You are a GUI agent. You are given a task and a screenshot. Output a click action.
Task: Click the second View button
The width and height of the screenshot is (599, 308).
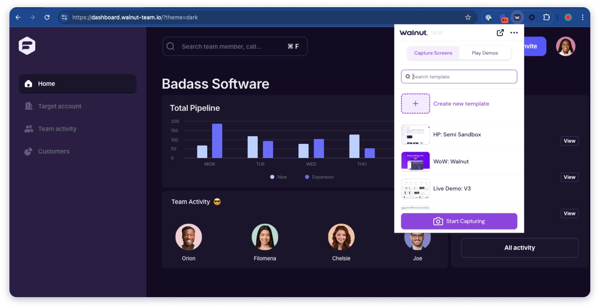569,177
